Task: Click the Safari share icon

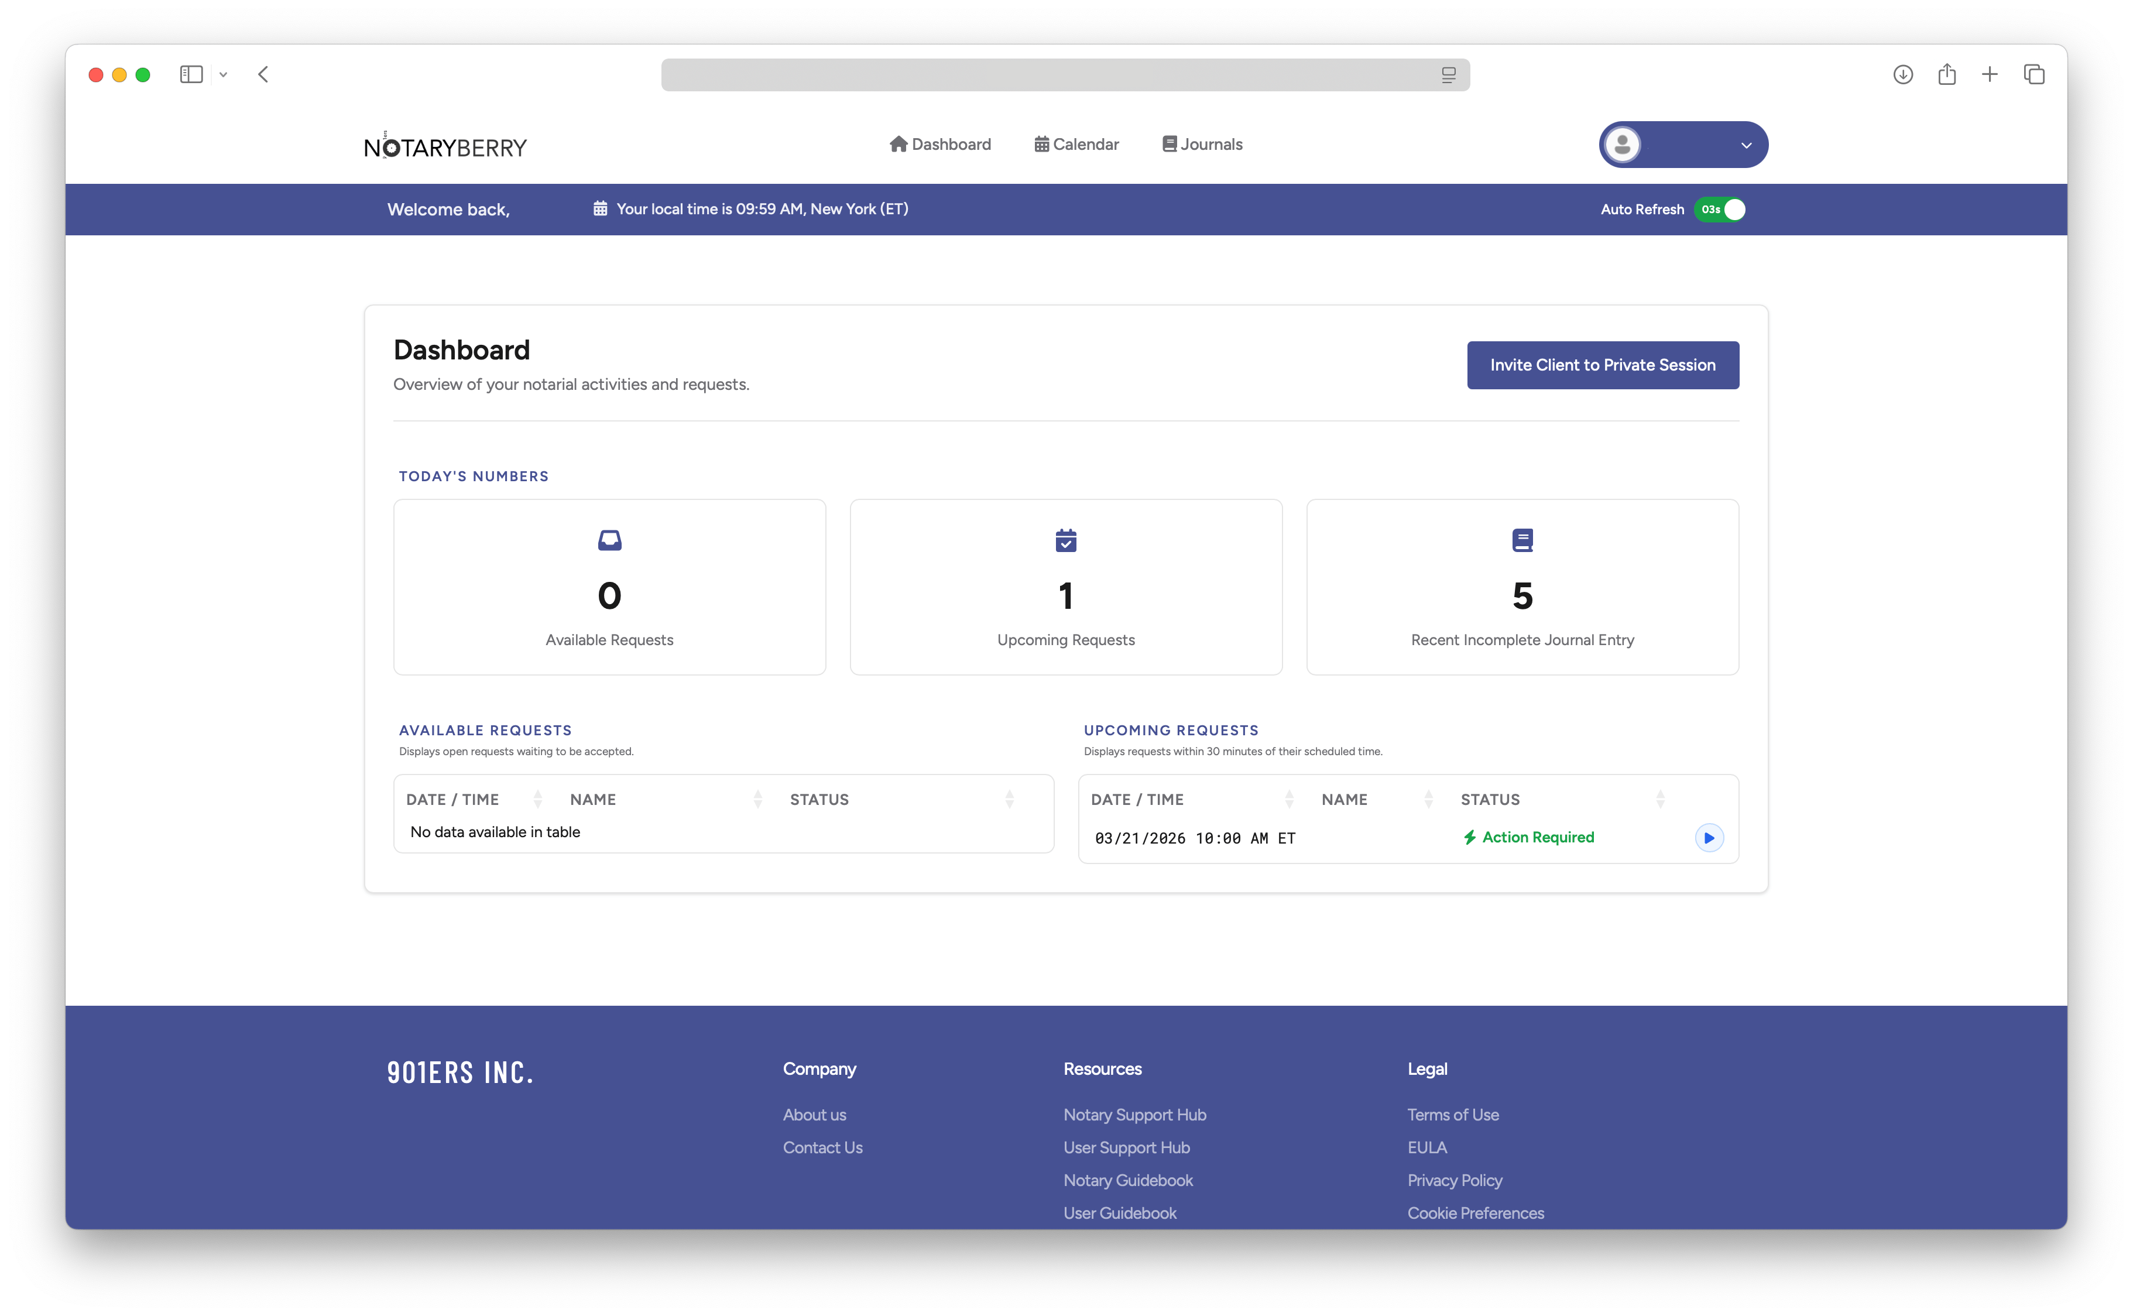Action: pyautogui.click(x=1947, y=75)
